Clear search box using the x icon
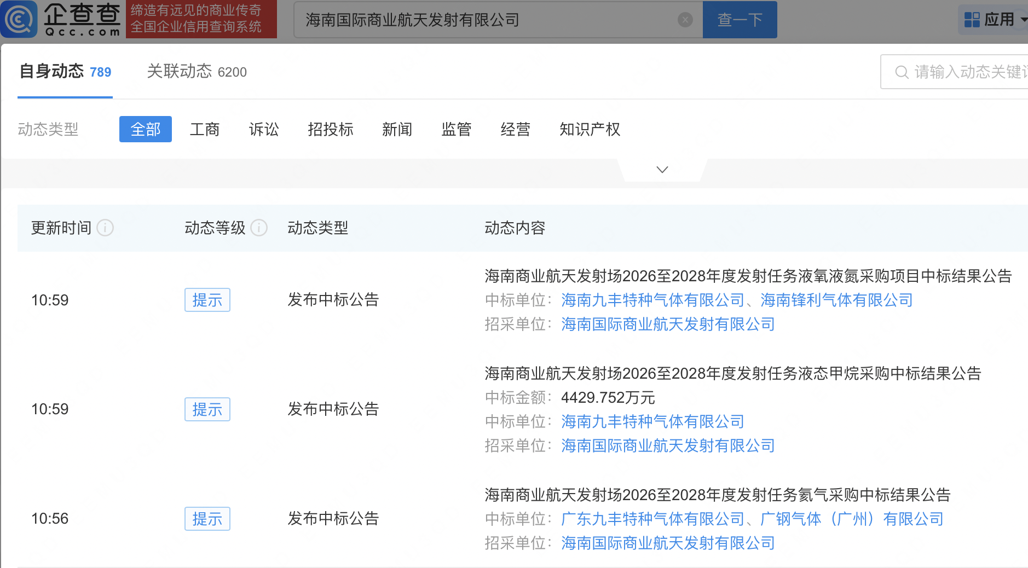Image resolution: width=1028 pixels, height=568 pixels. point(685,20)
